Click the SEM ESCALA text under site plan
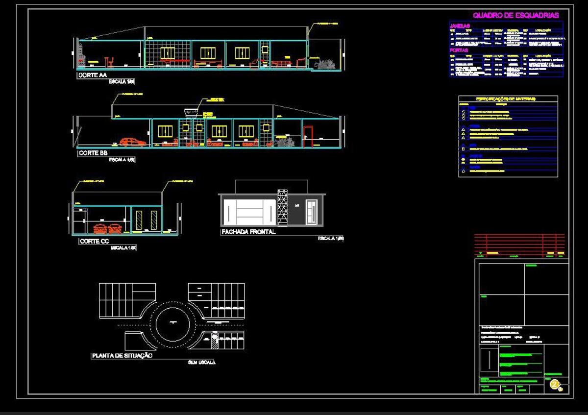The height and width of the screenshot is (415, 588). coord(201,363)
